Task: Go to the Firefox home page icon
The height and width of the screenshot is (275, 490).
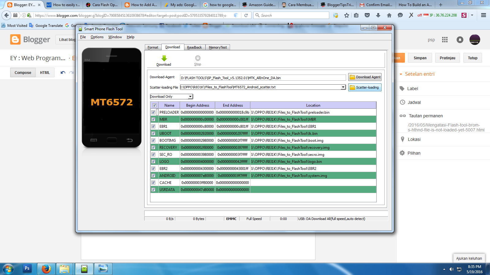Action: coord(389,15)
